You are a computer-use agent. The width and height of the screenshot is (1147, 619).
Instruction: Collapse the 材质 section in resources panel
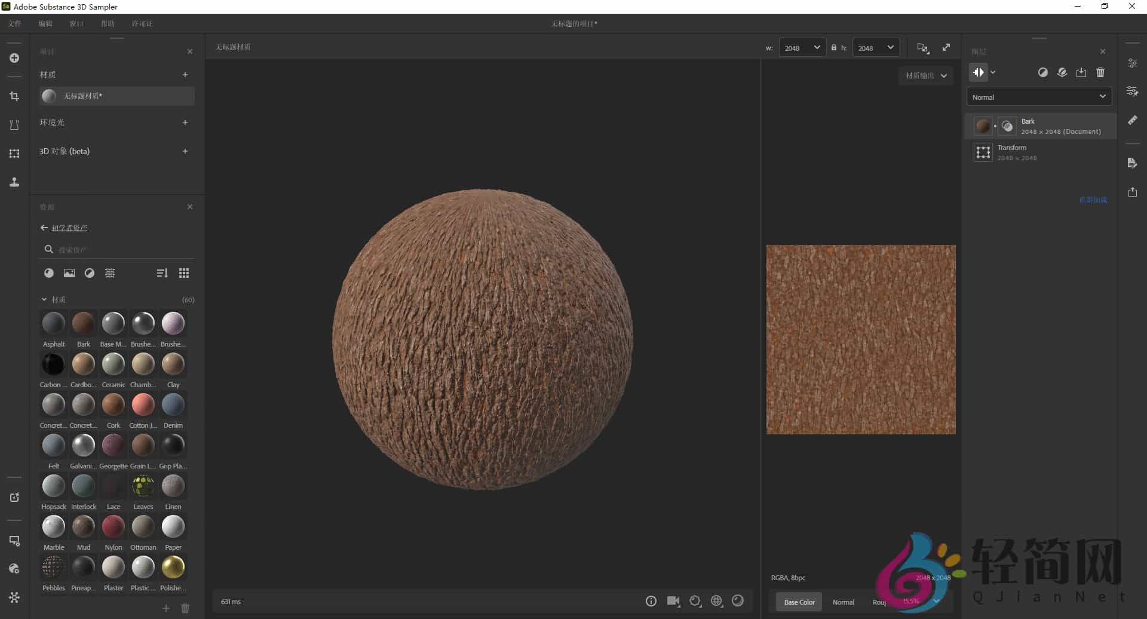tap(44, 299)
